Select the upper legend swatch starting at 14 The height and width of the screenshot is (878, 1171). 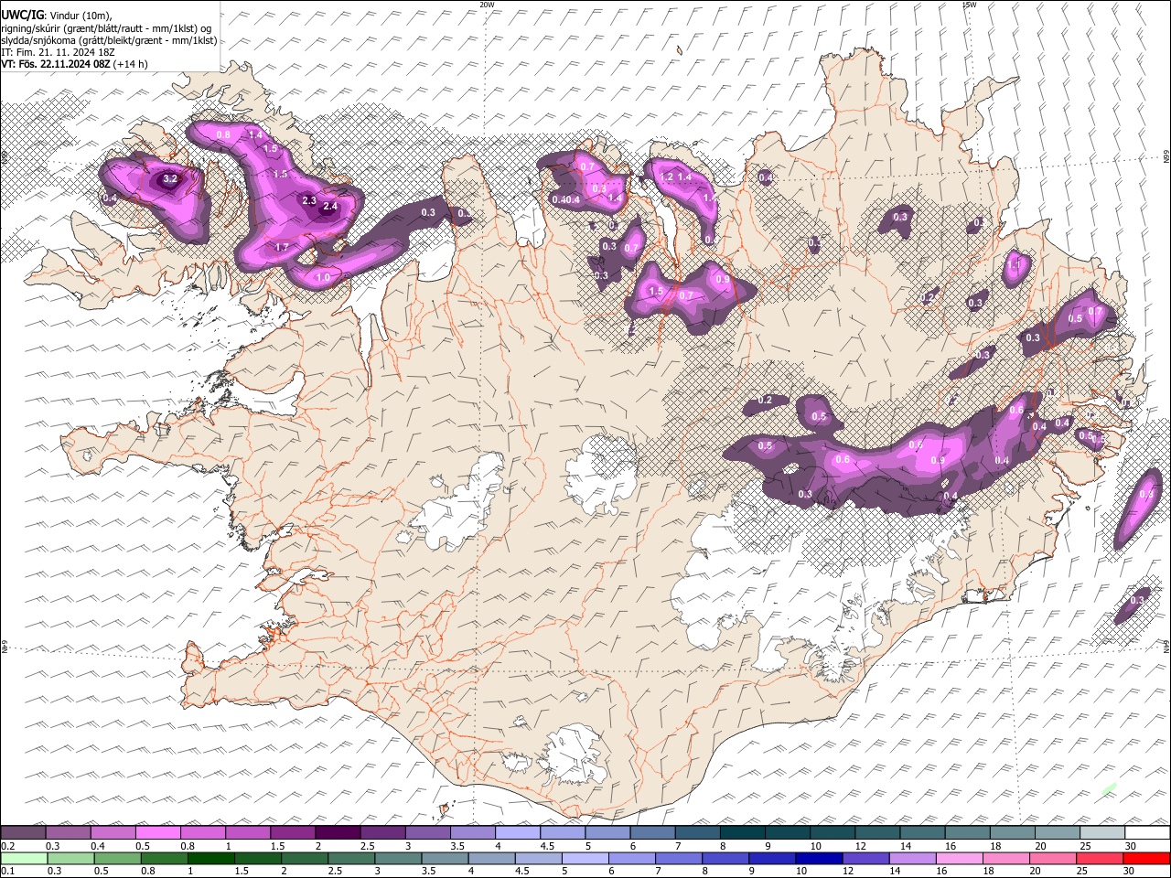coord(923,832)
